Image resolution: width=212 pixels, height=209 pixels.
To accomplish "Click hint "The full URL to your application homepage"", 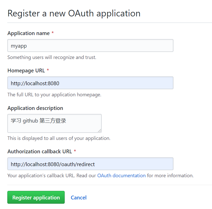I will [54, 95].
